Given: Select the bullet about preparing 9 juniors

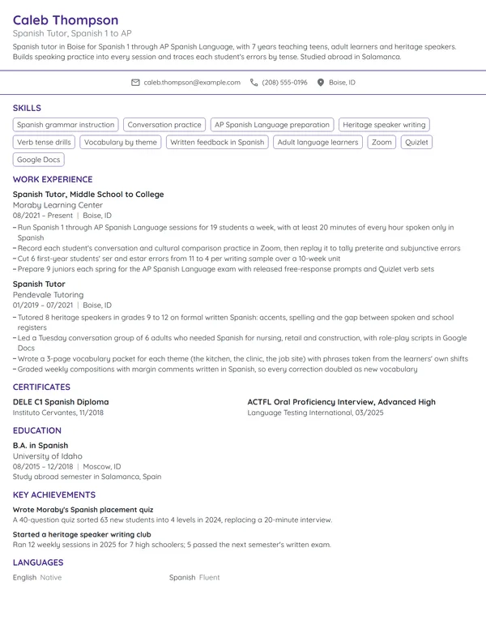Looking at the screenshot, I should [224, 269].
